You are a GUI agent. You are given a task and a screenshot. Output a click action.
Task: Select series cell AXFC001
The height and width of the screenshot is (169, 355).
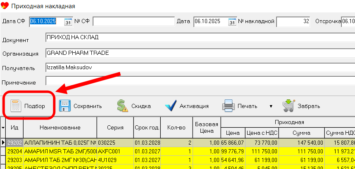[115, 151]
